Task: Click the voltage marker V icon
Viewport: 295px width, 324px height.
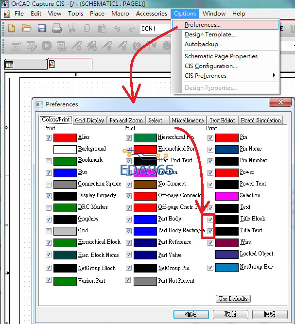Action: point(137,46)
